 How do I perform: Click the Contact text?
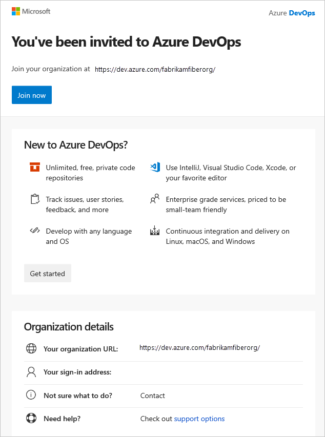coord(153,396)
